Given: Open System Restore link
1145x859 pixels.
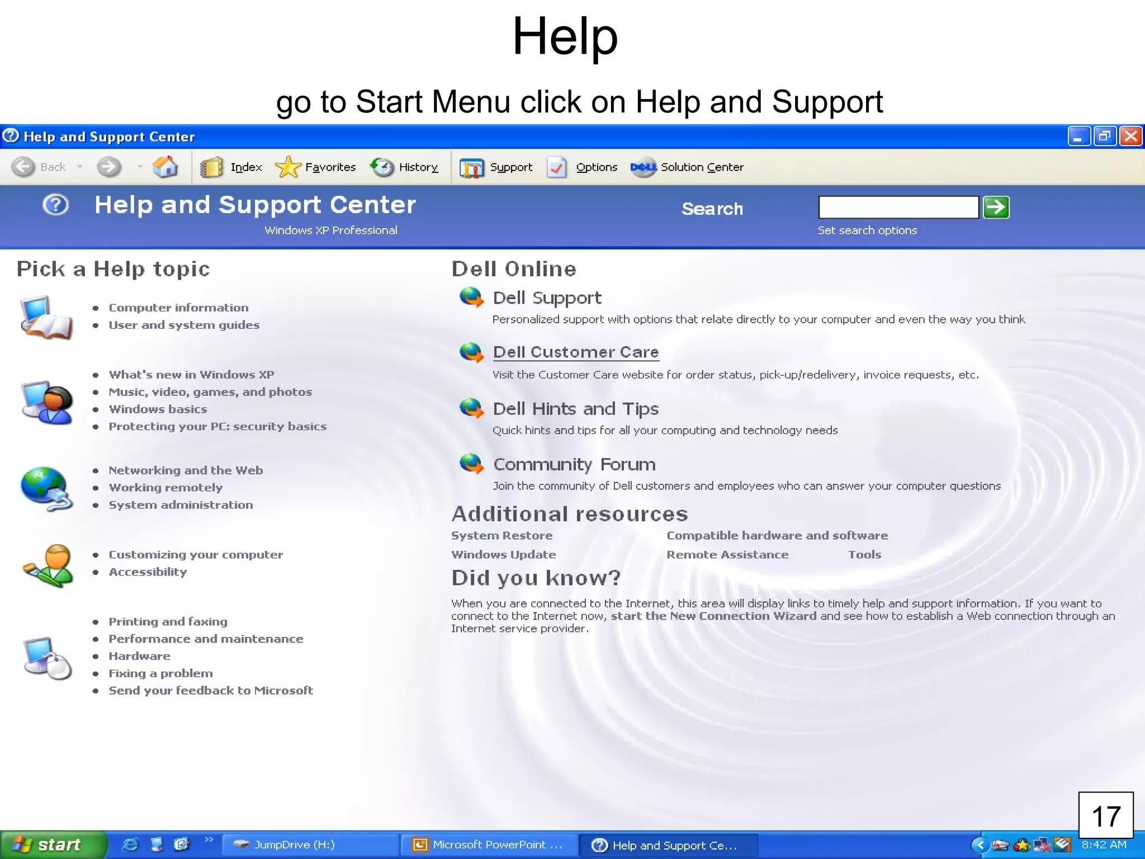Looking at the screenshot, I should click(x=501, y=536).
